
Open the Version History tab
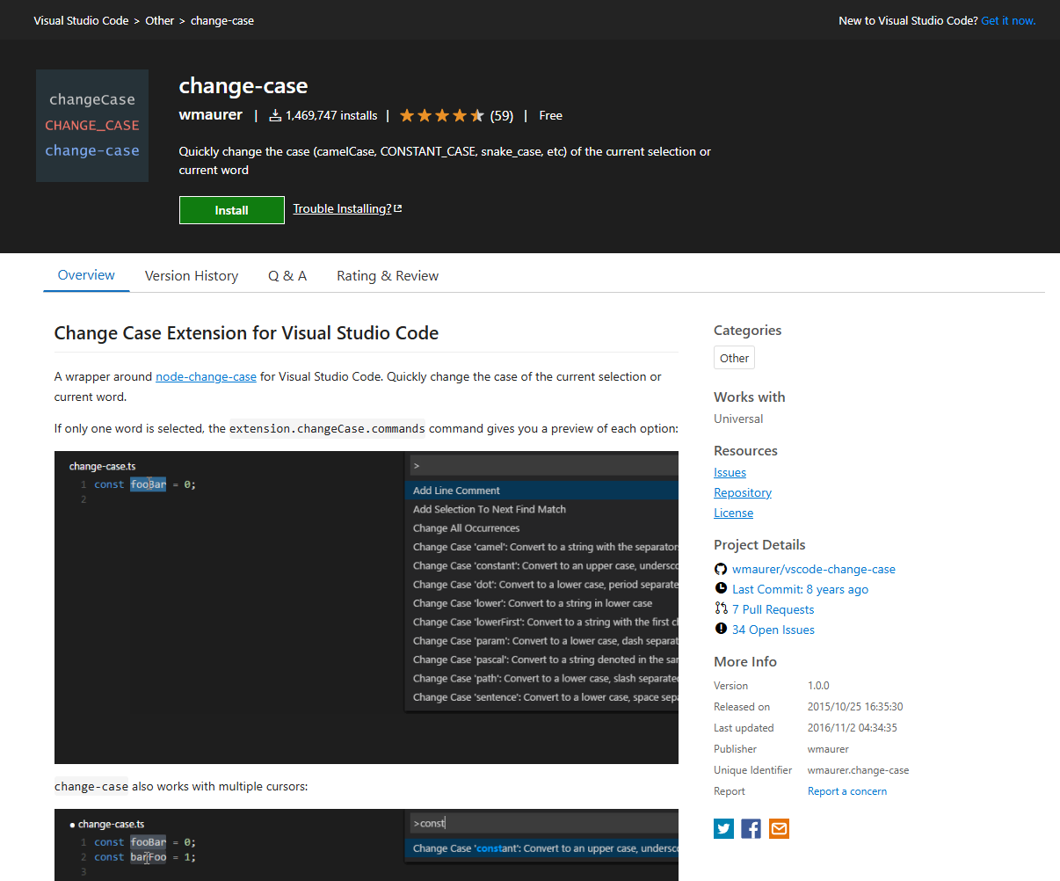[x=192, y=276]
